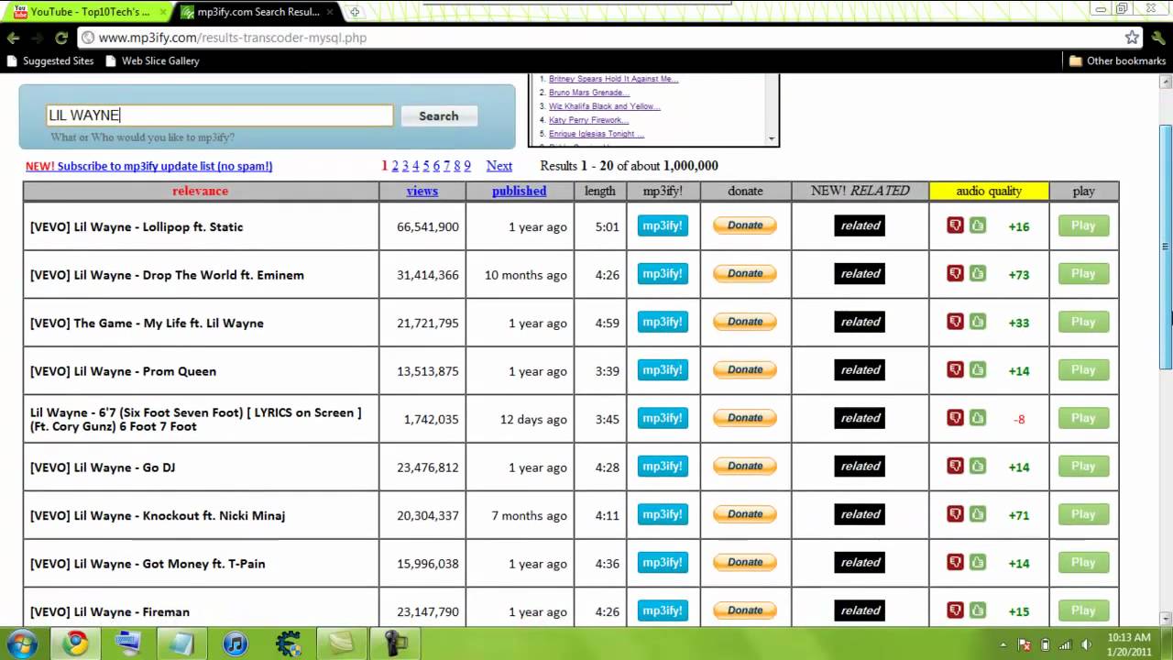Thumbs up Got Money ft. T-Pain quality
The image size is (1173, 660).
coord(978,563)
